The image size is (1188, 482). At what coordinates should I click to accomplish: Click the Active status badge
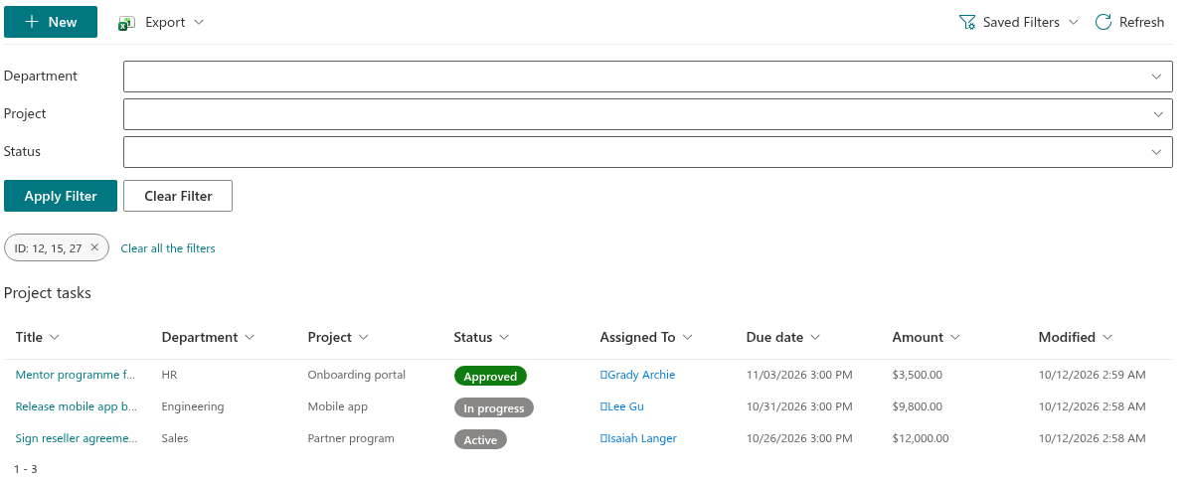tap(480, 439)
